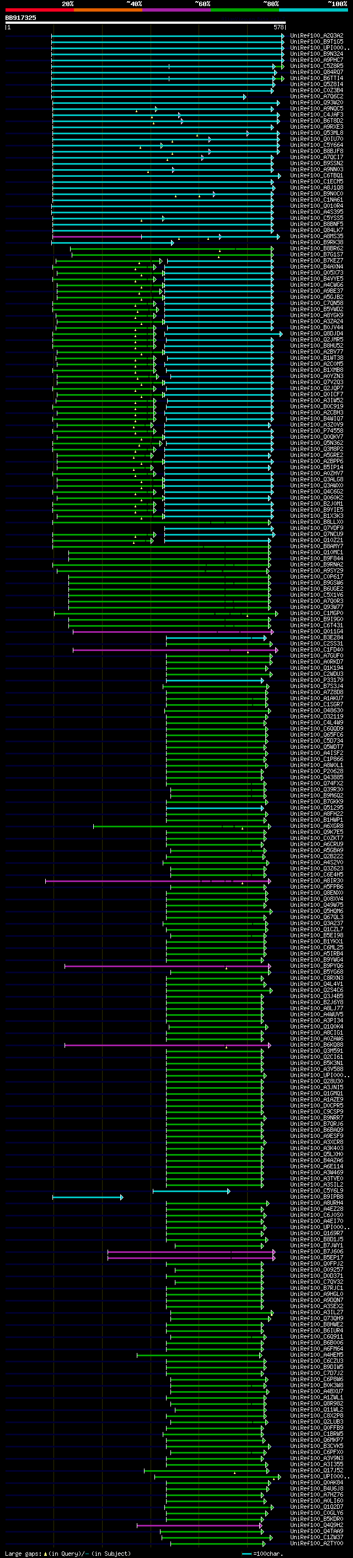Click the UniRef100_B7S3J4 label
This screenshot has width=353, height=1558.
(x=317, y=686)
